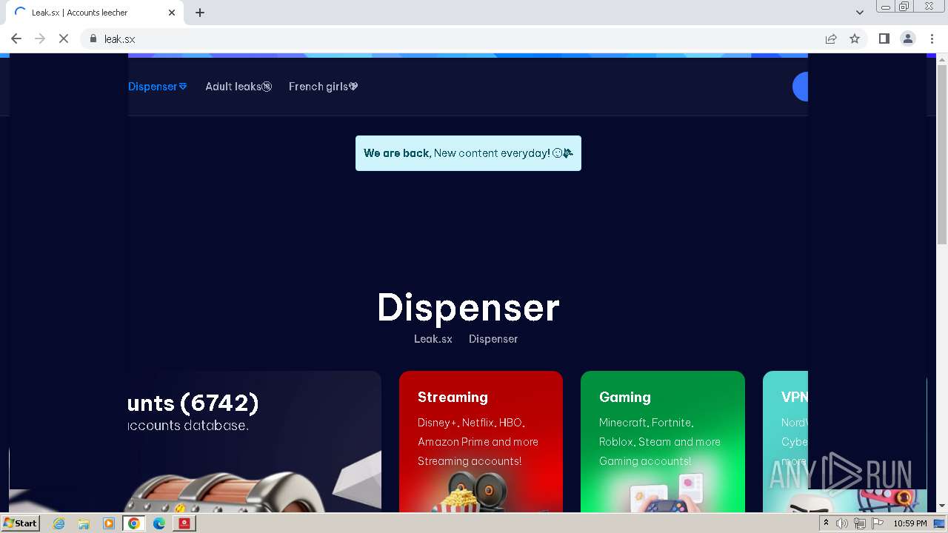Launch Internet Explorer from taskbar
The width and height of the screenshot is (948, 533).
[x=59, y=523]
